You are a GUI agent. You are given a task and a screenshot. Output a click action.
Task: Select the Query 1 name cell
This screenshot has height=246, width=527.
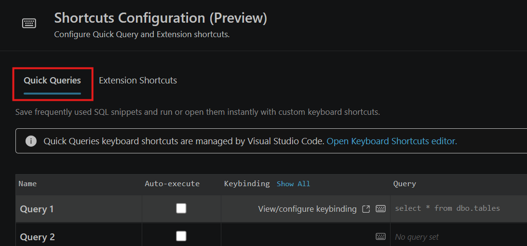79,209
